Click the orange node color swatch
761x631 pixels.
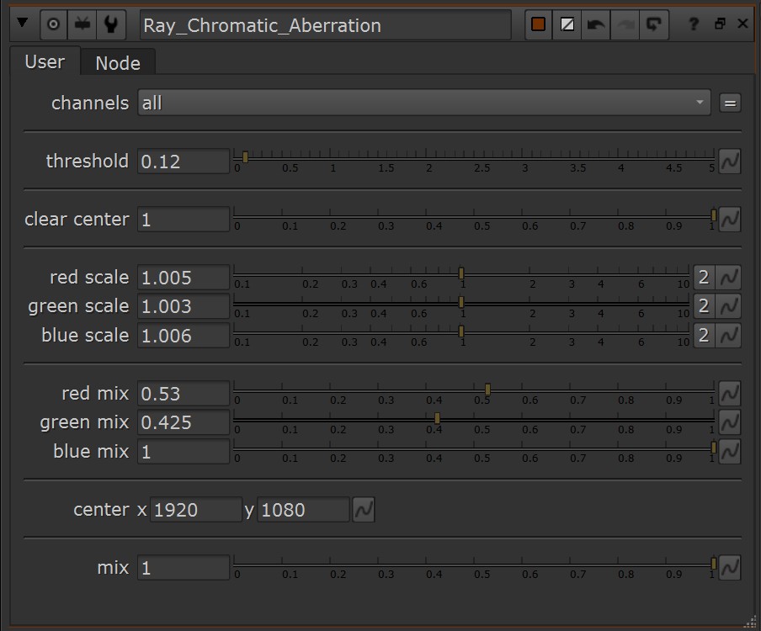click(x=539, y=24)
